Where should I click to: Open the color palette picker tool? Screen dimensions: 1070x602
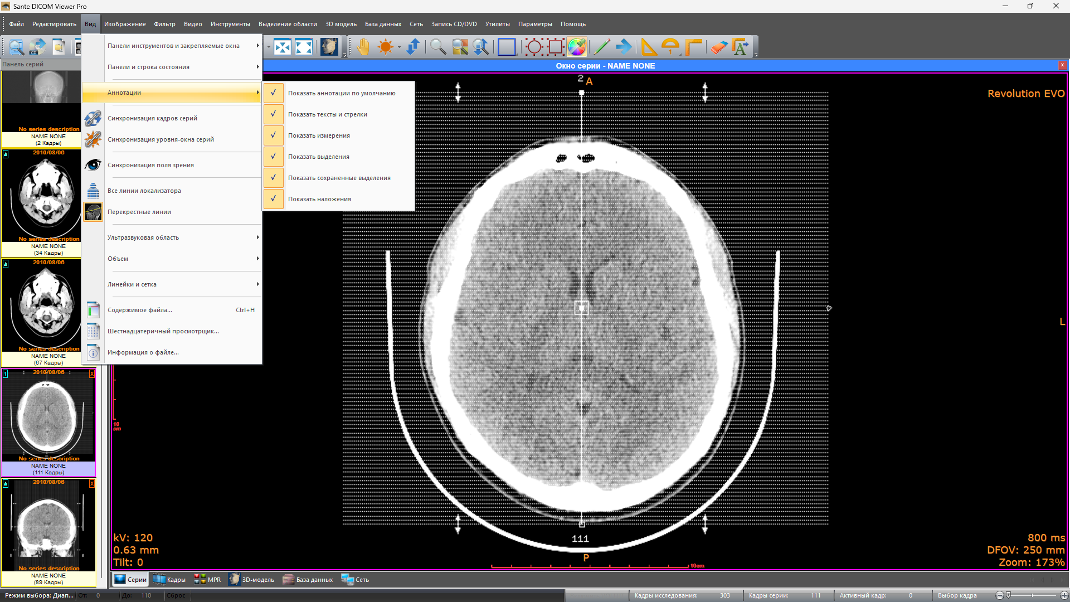click(577, 47)
